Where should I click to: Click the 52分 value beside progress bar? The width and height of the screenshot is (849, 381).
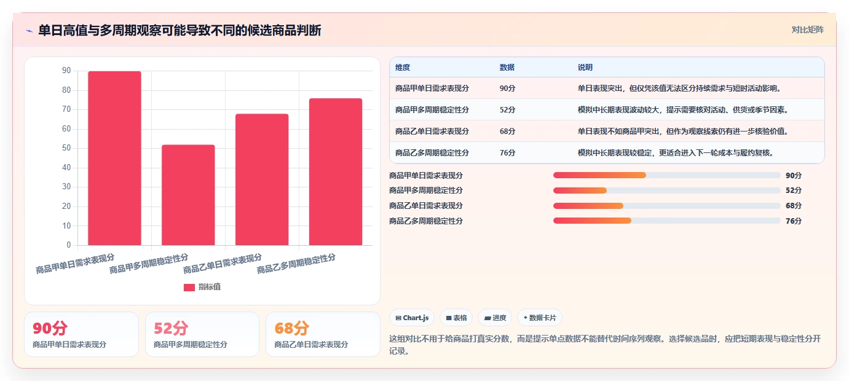tap(794, 190)
